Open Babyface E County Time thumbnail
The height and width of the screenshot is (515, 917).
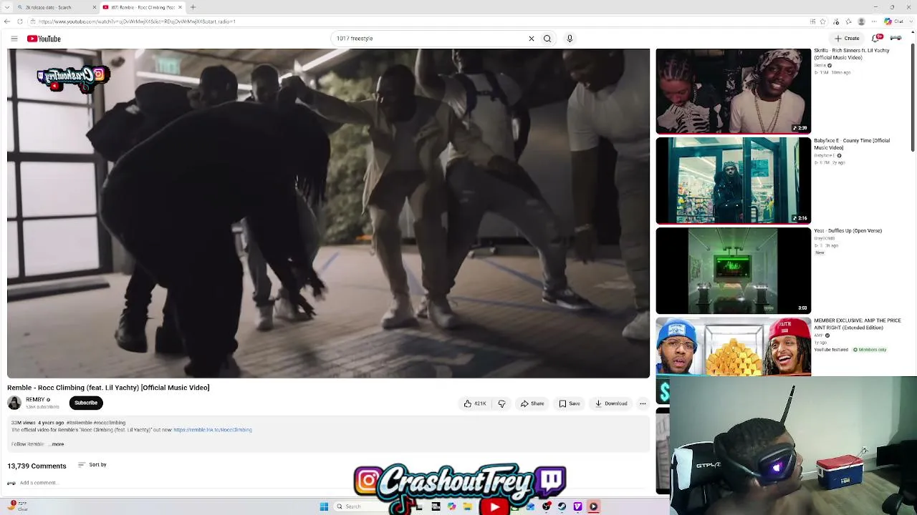(x=734, y=181)
